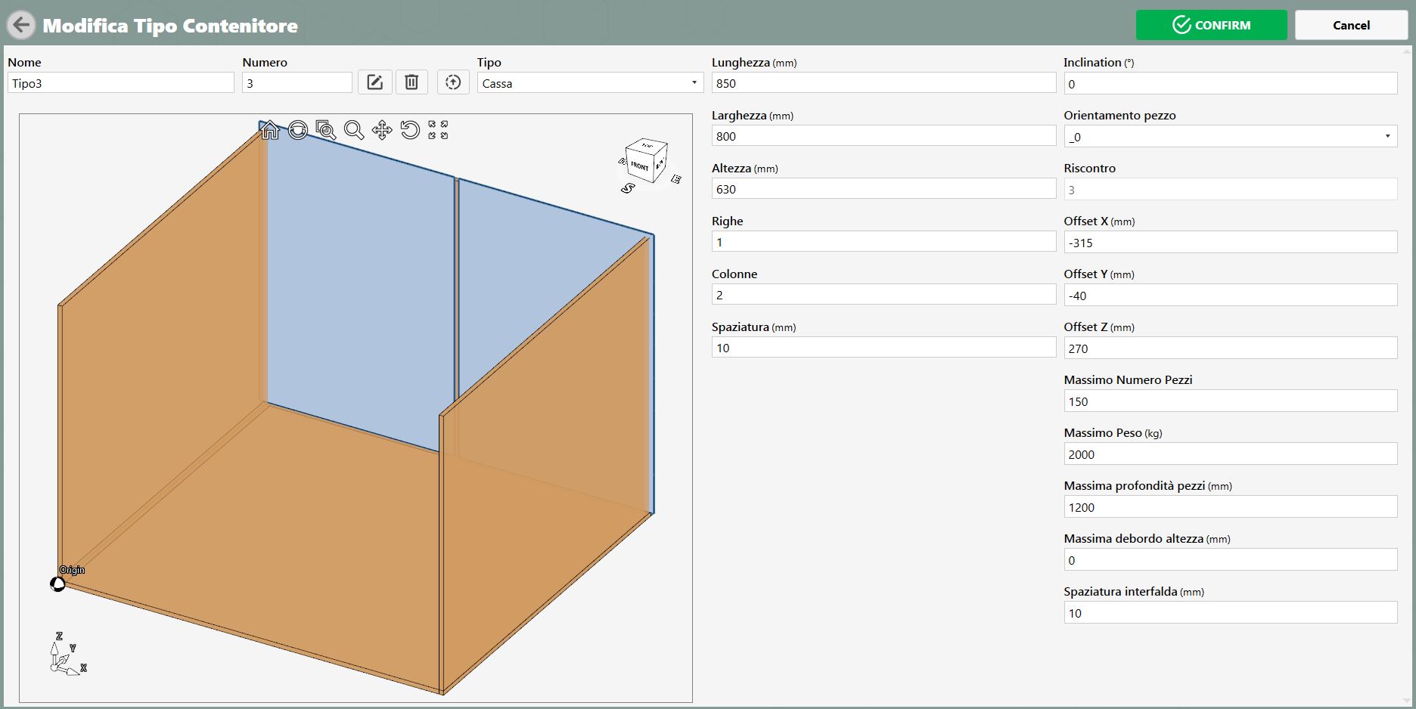Choose the pan arrows tool

pos(382,130)
